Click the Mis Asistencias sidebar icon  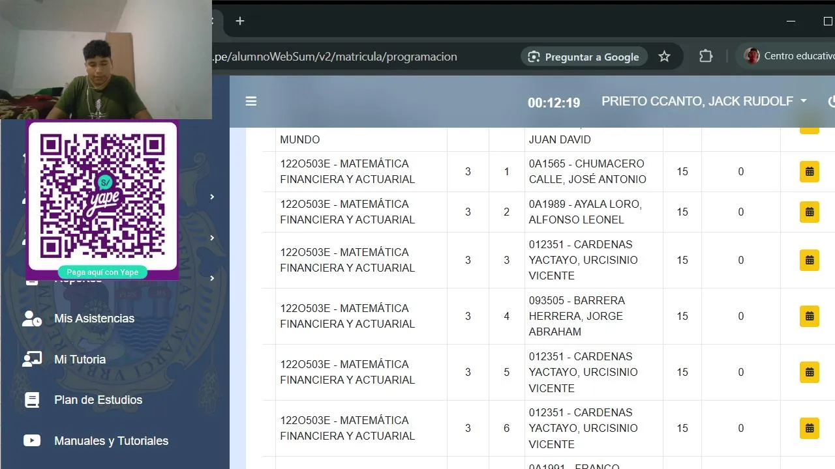(32, 319)
